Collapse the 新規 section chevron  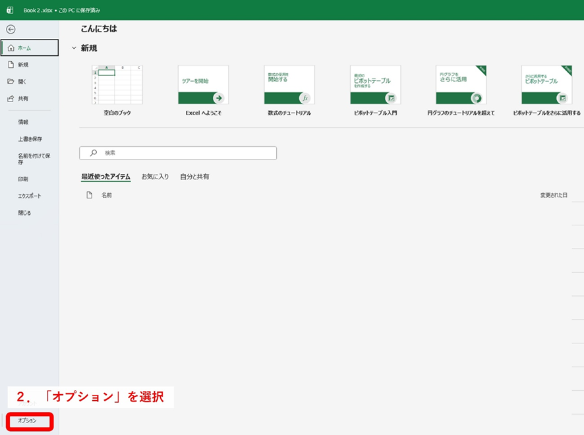74,48
